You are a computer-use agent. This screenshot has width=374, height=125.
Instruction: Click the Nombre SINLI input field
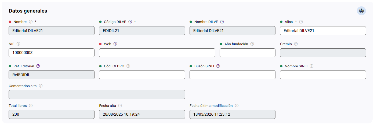pos(323,75)
